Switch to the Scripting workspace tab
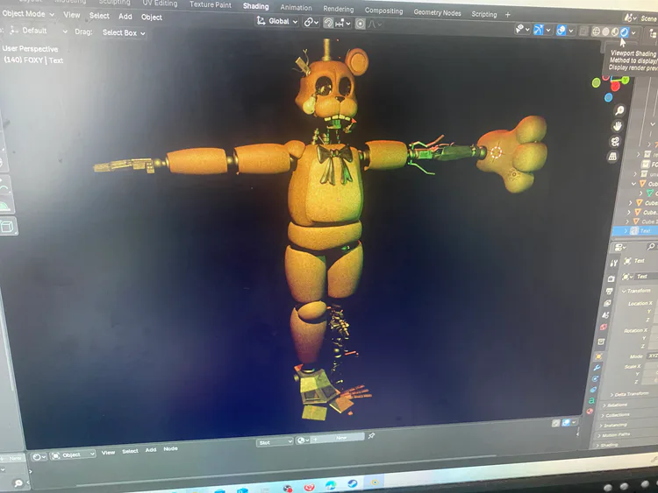The width and height of the screenshot is (658, 493). (483, 14)
